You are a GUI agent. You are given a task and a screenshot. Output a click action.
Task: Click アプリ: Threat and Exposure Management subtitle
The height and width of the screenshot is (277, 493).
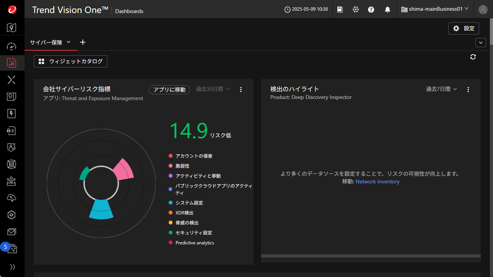coord(93,99)
